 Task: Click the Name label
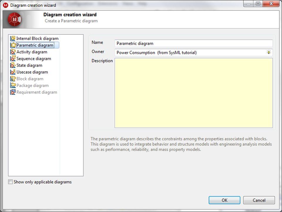click(x=97, y=42)
